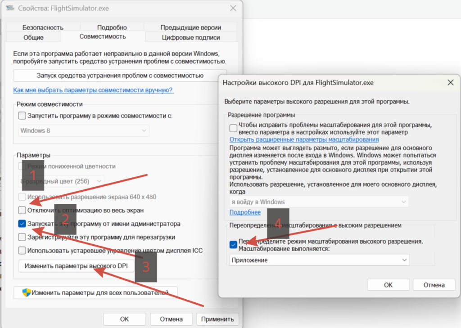This screenshot has width=461, height=328.
Task: Toggle high DPI scaling override checkbox
Action: (x=234, y=244)
